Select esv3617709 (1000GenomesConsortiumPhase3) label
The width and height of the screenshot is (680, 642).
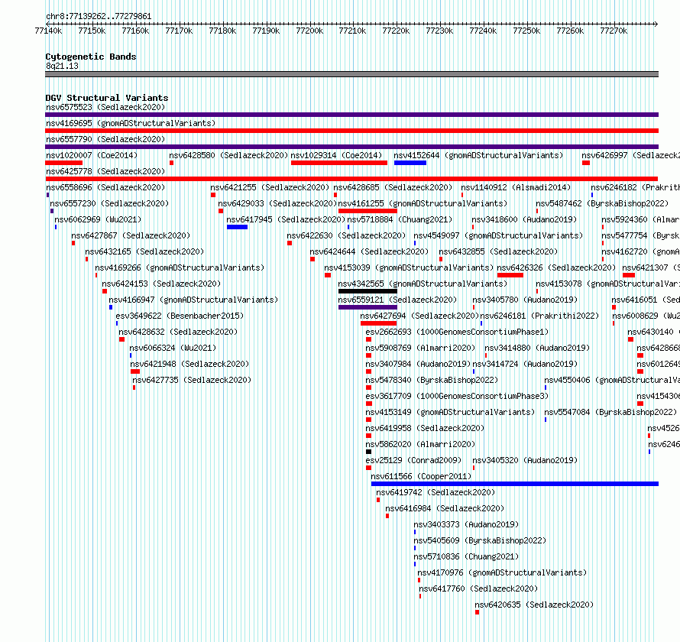pyautogui.click(x=457, y=396)
